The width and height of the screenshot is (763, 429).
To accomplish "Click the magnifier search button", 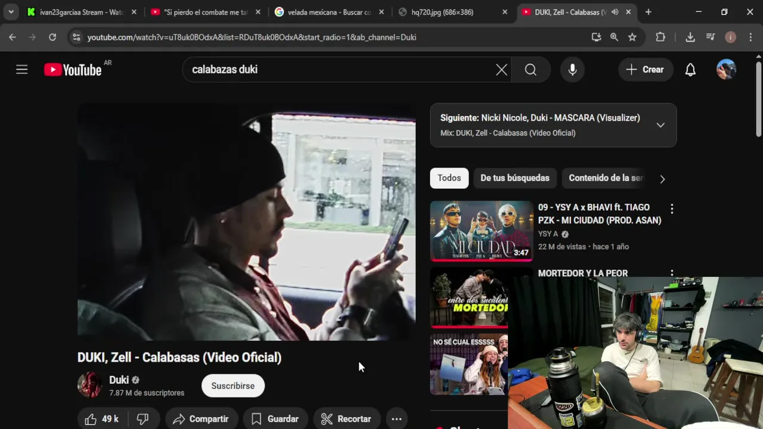I will (x=531, y=70).
